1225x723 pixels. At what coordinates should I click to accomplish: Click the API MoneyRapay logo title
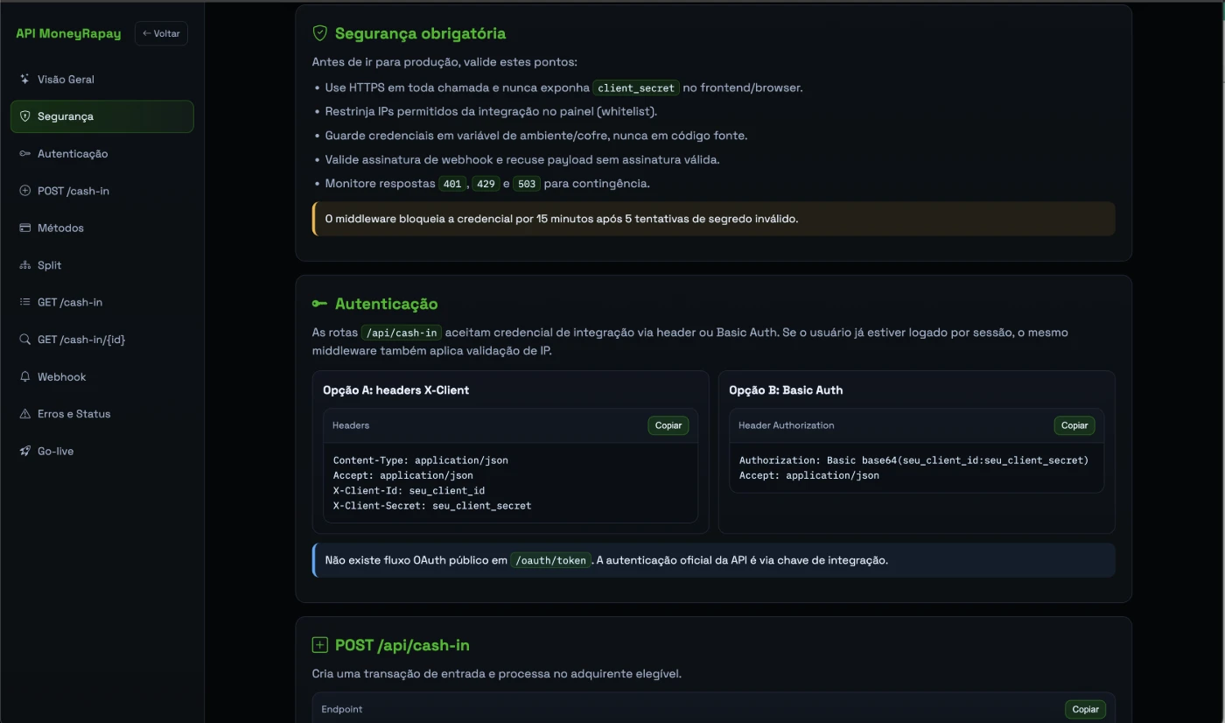coord(68,33)
